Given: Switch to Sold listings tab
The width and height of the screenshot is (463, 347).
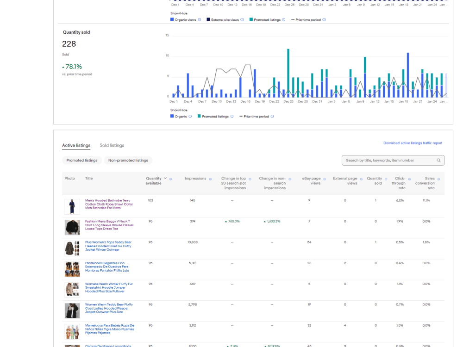Looking at the screenshot, I should [112, 145].
